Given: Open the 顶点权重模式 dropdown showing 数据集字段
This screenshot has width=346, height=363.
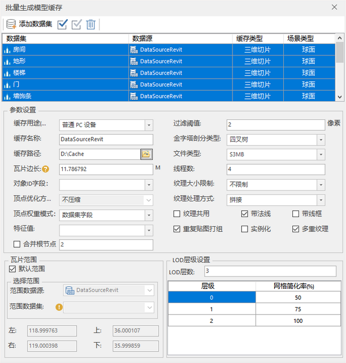Looking at the screenshot, I should 149,215.
